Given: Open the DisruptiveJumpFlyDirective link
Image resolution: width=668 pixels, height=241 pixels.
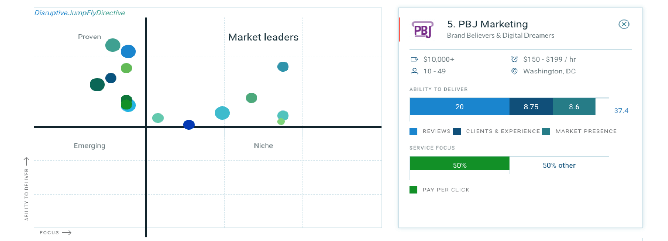Looking at the screenshot, I should (79, 13).
